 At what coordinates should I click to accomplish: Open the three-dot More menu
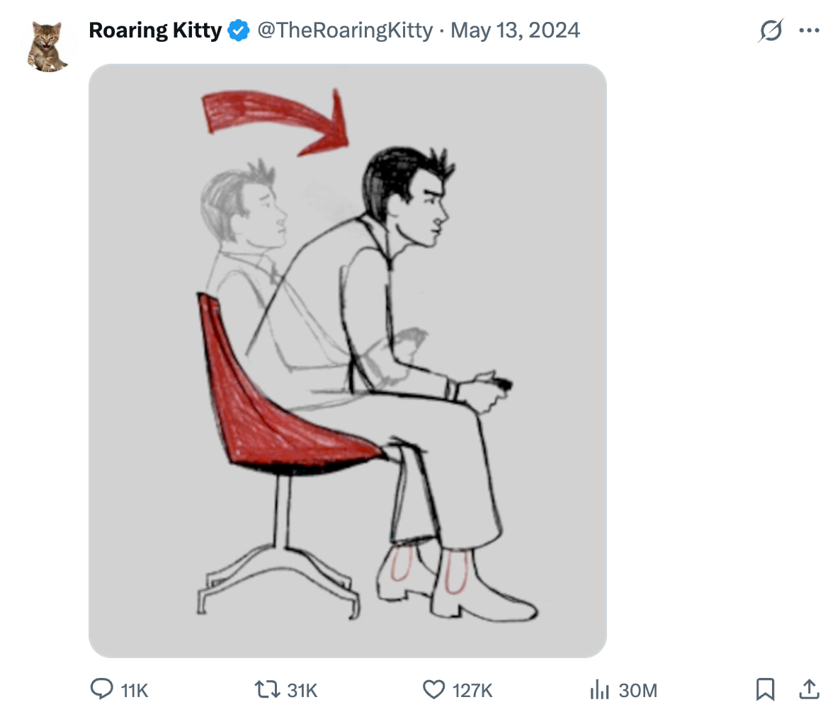tap(809, 30)
